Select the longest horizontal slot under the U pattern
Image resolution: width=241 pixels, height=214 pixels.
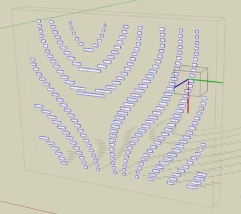point(90,94)
